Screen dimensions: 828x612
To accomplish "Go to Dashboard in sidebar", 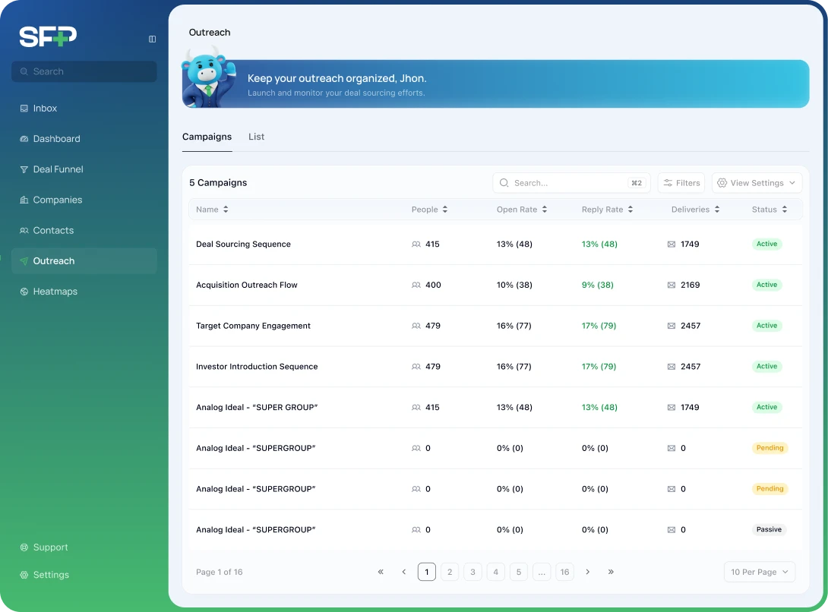I will coord(56,139).
